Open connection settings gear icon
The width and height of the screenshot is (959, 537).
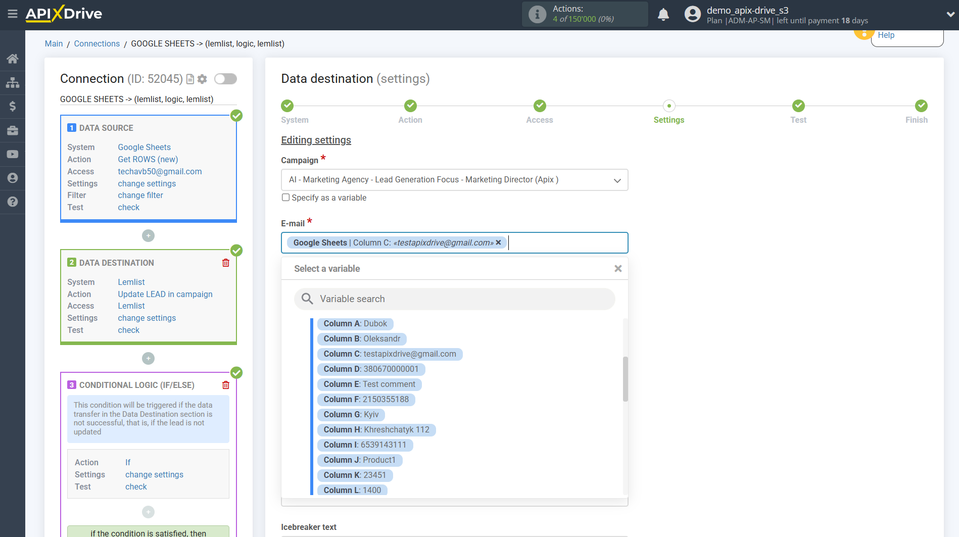(202, 79)
